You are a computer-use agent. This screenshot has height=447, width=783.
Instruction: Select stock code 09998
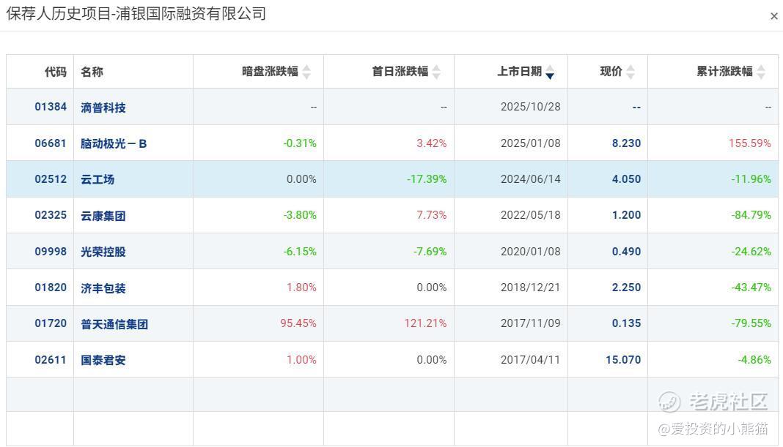pyautogui.click(x=51, y=251)
